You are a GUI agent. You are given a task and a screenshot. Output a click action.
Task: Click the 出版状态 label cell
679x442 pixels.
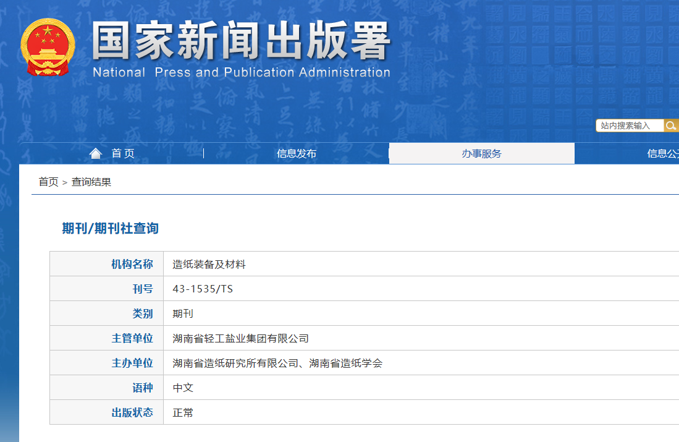(106, 412)
